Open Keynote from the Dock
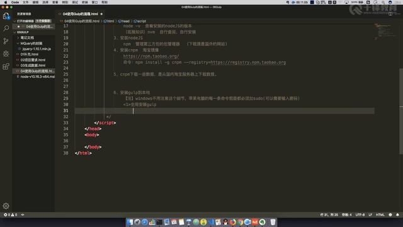Viewport: 403px width, 227px height. (x=189, y=222)
